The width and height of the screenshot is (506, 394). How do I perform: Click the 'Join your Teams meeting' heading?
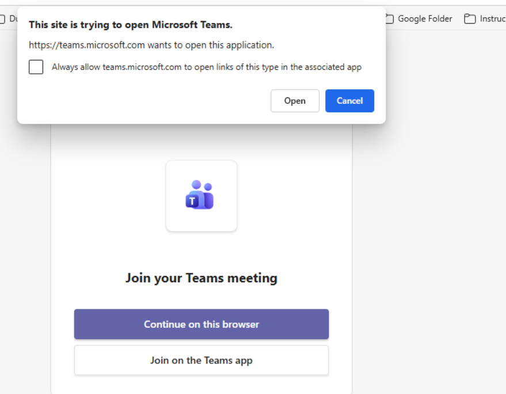201,278
